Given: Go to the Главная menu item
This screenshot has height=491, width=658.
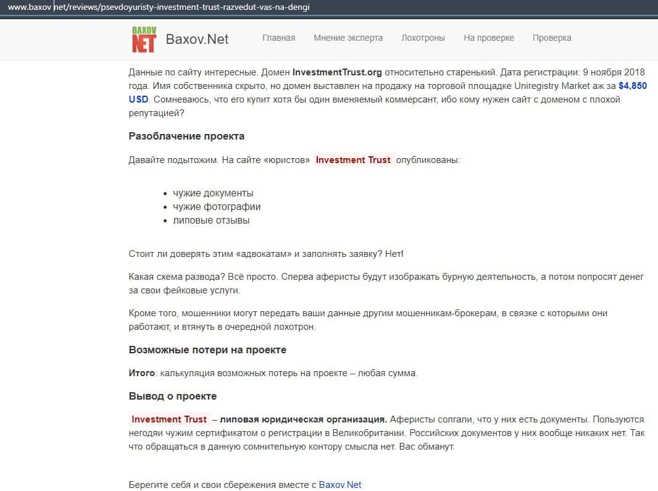Looking at the screenshot, I should (278, 38).
